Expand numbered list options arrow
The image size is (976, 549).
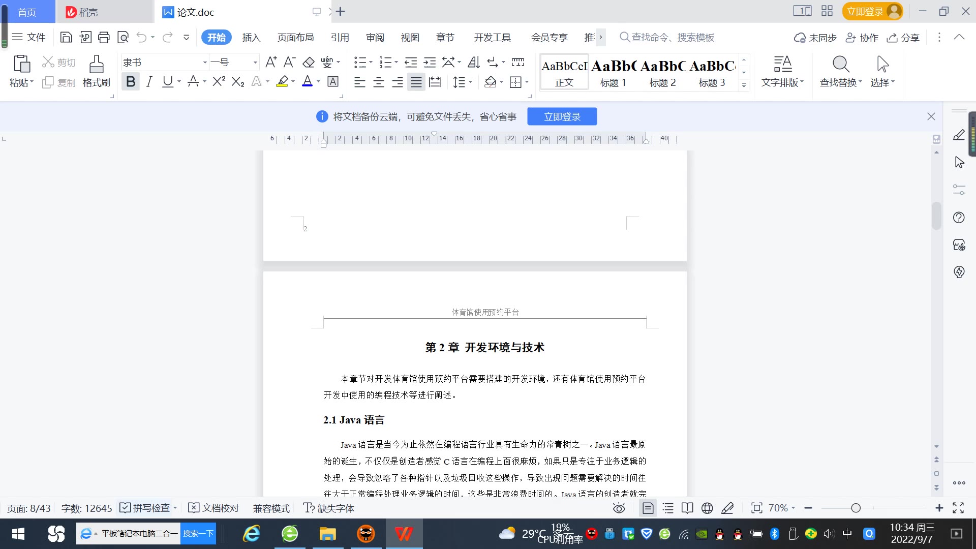396,63
